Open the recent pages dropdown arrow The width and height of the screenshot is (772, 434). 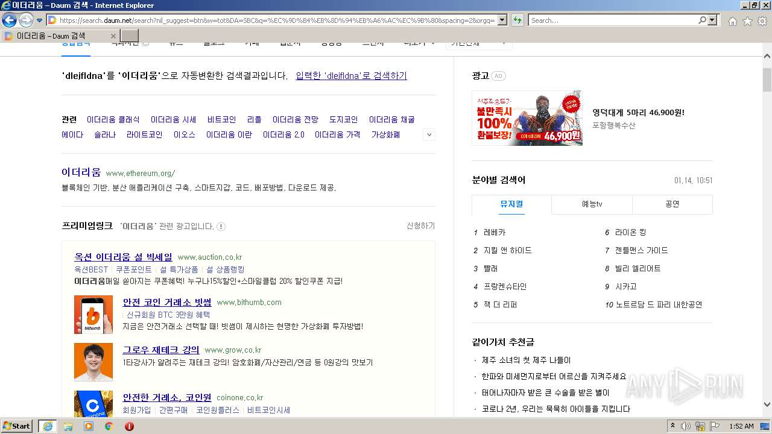(x=39, y=20)
